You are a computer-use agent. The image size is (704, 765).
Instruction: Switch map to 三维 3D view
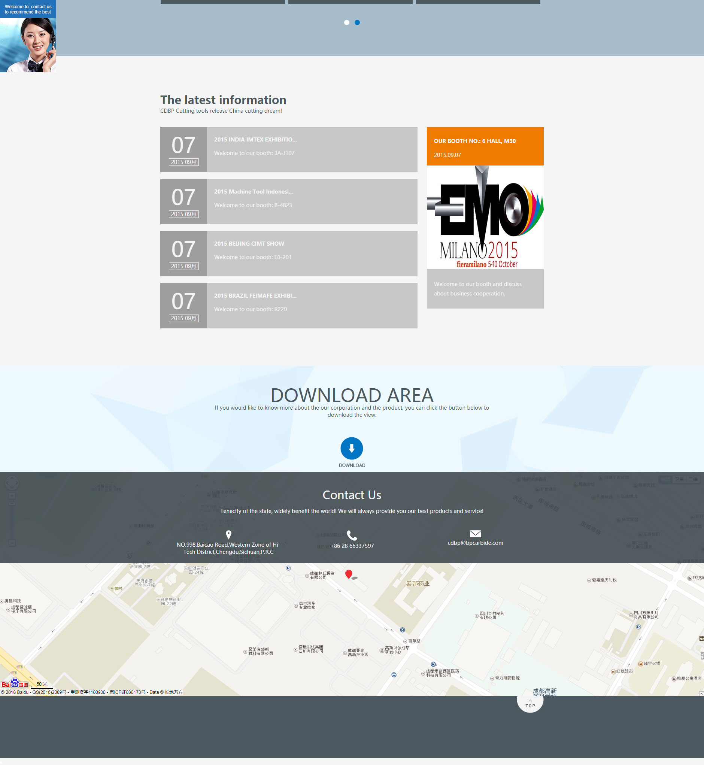pos(693,479)
